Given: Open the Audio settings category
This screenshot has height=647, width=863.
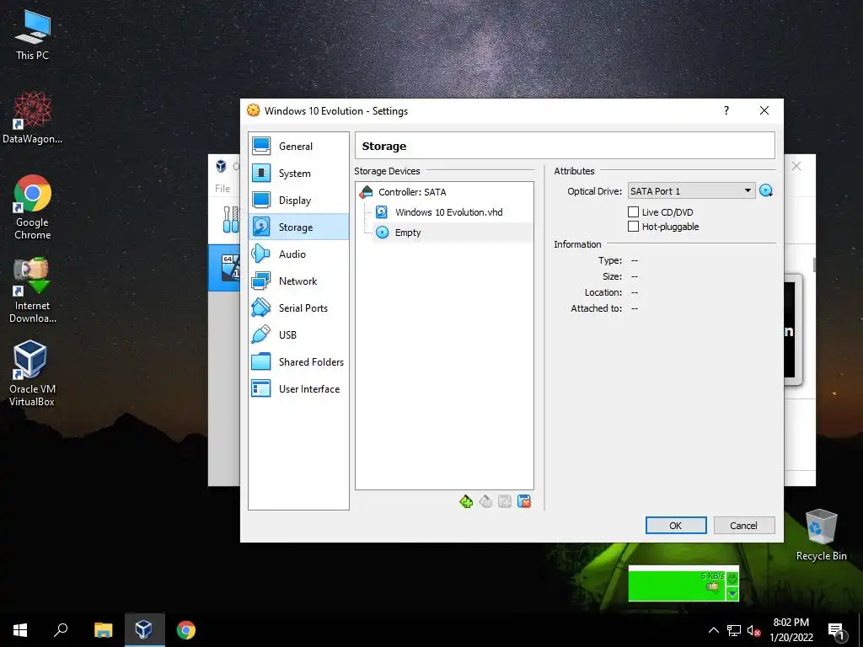Looking at the screenshot, I should 298,254.
